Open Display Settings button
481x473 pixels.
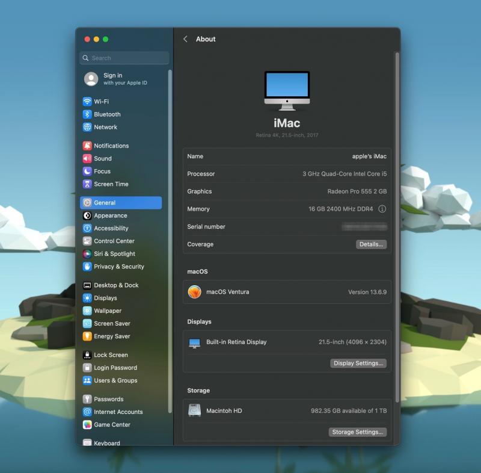(x=358, y=363)
